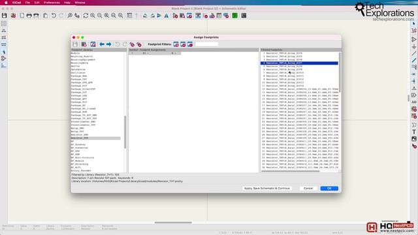The width and height of the screenshot is (418, 235).
Task: Open Edit Symbol Fields table icon
Action: click(219, 16)
